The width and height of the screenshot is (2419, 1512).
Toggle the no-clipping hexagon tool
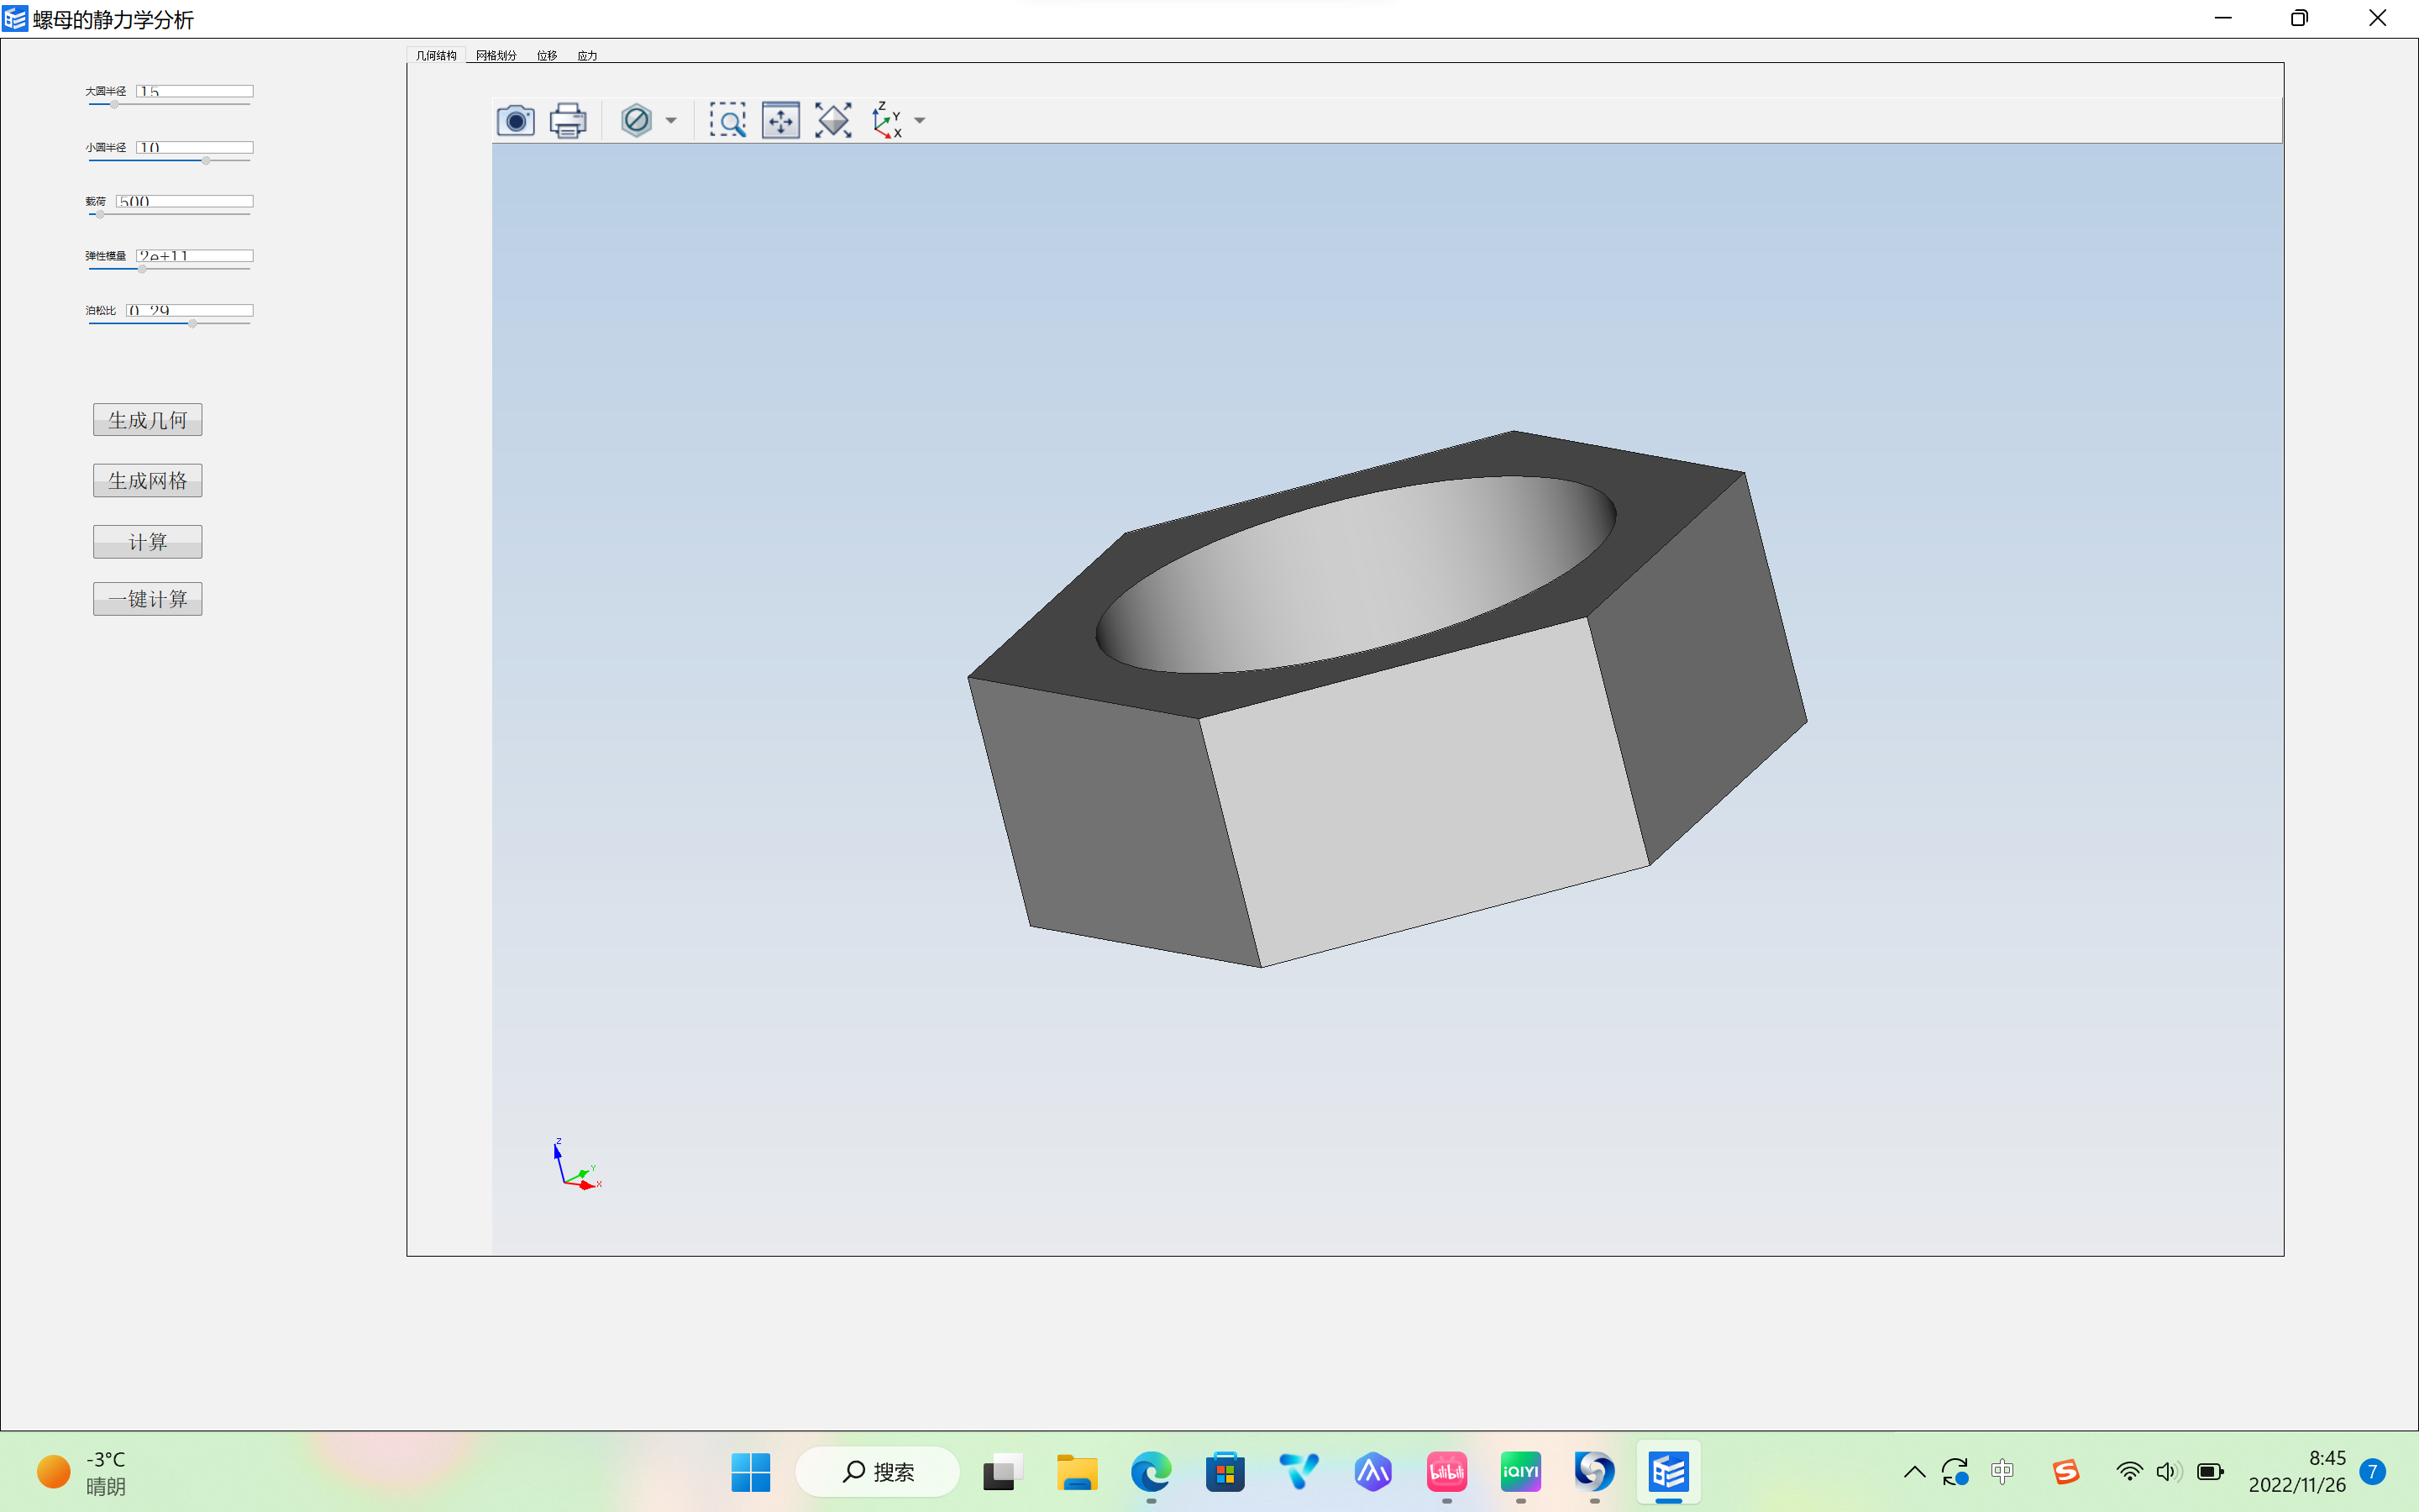point(636,120)
